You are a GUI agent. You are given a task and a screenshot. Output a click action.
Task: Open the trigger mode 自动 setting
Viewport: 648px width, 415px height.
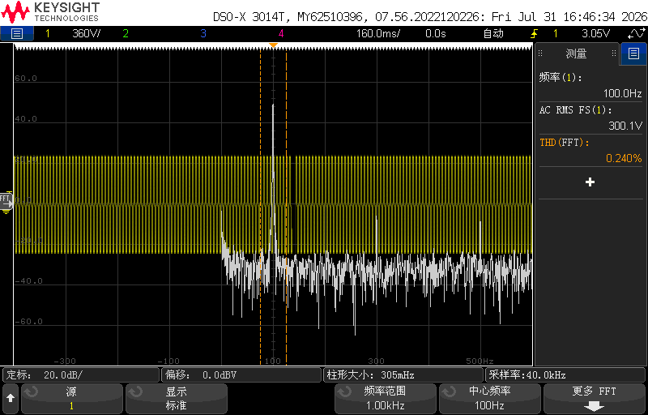[x=493, y=33]
